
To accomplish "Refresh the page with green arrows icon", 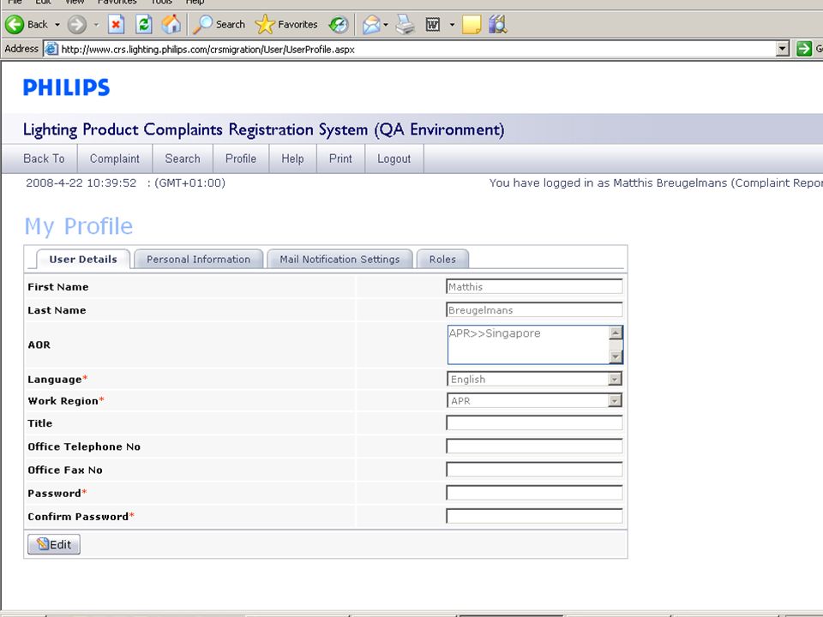I will click(143, 24).
